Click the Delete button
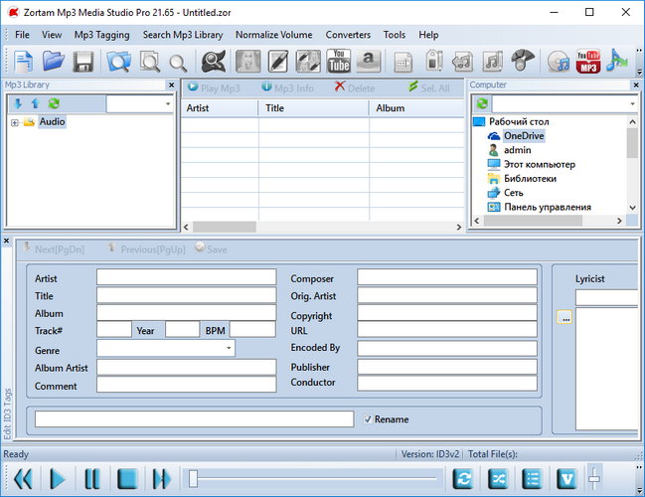Viewport: 645px width, 497px height. (355, 87)
